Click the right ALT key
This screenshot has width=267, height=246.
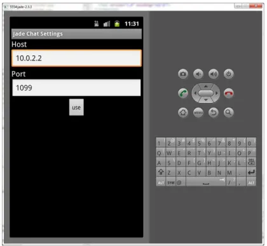coord(251,182)
